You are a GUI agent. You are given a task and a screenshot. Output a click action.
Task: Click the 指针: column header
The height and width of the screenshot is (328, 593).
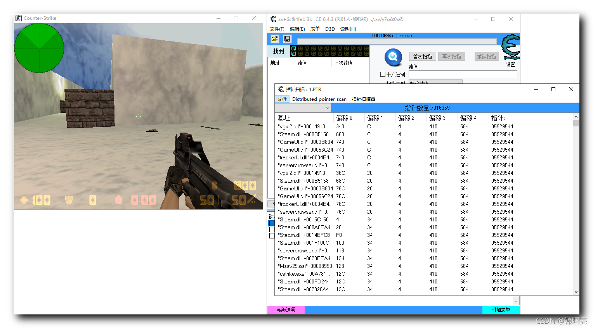[x=531, y=118]
